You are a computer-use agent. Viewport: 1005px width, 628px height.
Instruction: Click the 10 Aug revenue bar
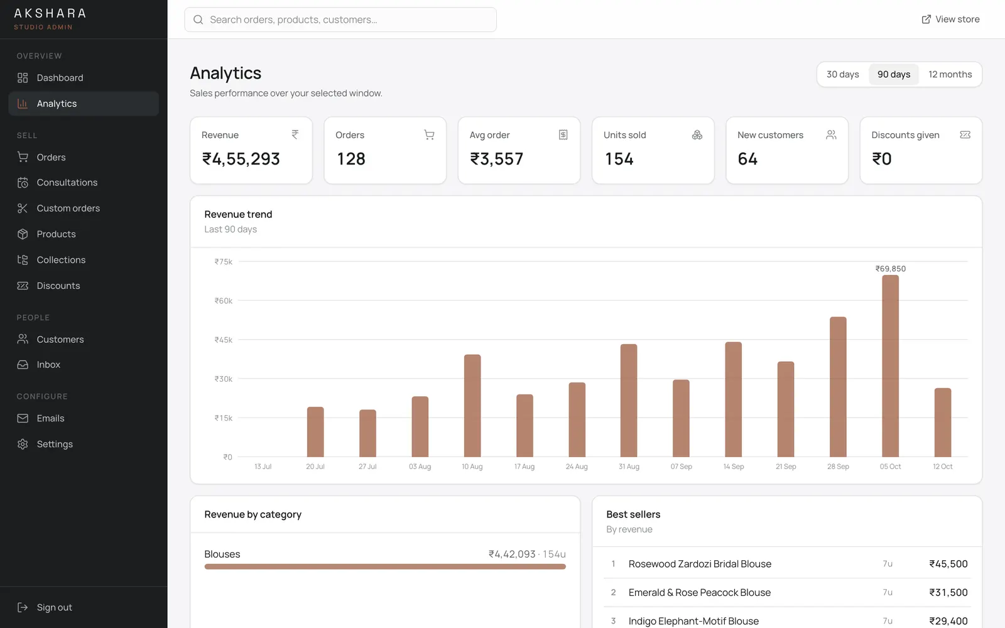coord(472,406)
